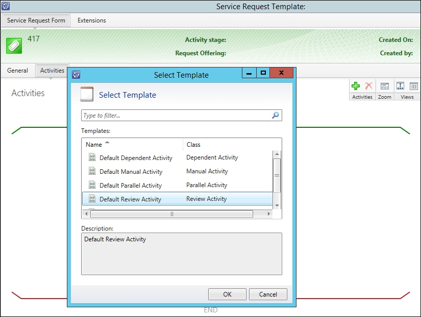Click the Default Review Activity row icon
Image resolution: width=421 pixels, height=317 pixels.
pos(92,199)
